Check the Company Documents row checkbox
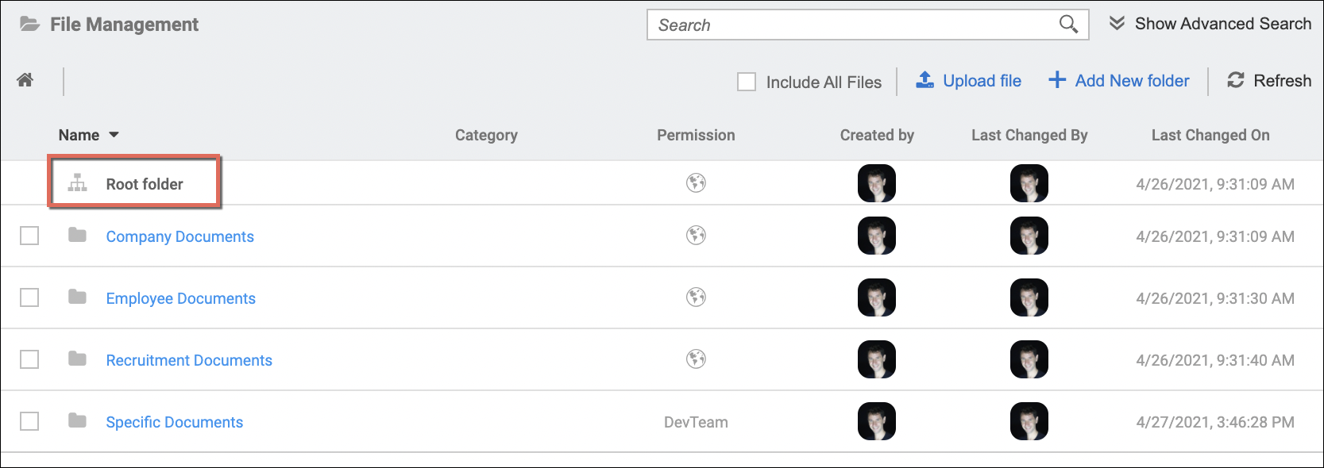The width and height of the screenshot is (1324, 468). click(29, 236)
